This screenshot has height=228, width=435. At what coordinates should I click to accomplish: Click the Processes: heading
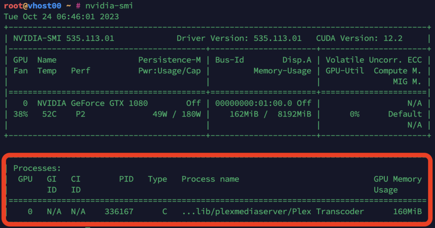pyautogui.click(x=37, y=168)
